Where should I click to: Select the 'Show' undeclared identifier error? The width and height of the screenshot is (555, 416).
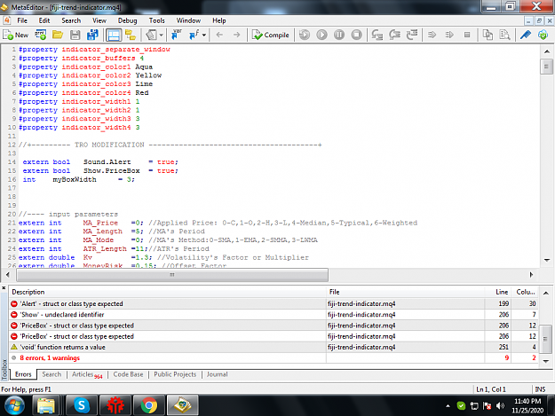click(273, 315)
